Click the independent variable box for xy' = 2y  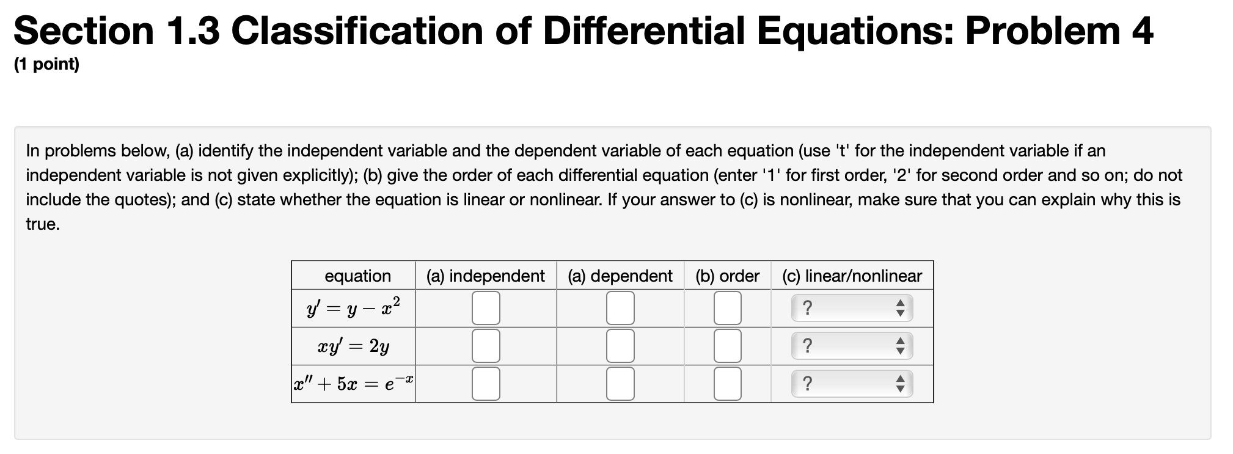[x=486, y=345]
